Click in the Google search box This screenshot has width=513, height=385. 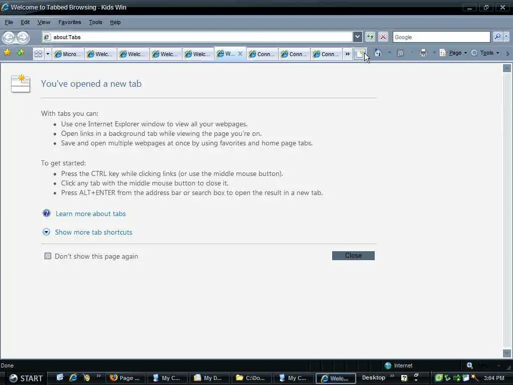(x=441, y=37)
